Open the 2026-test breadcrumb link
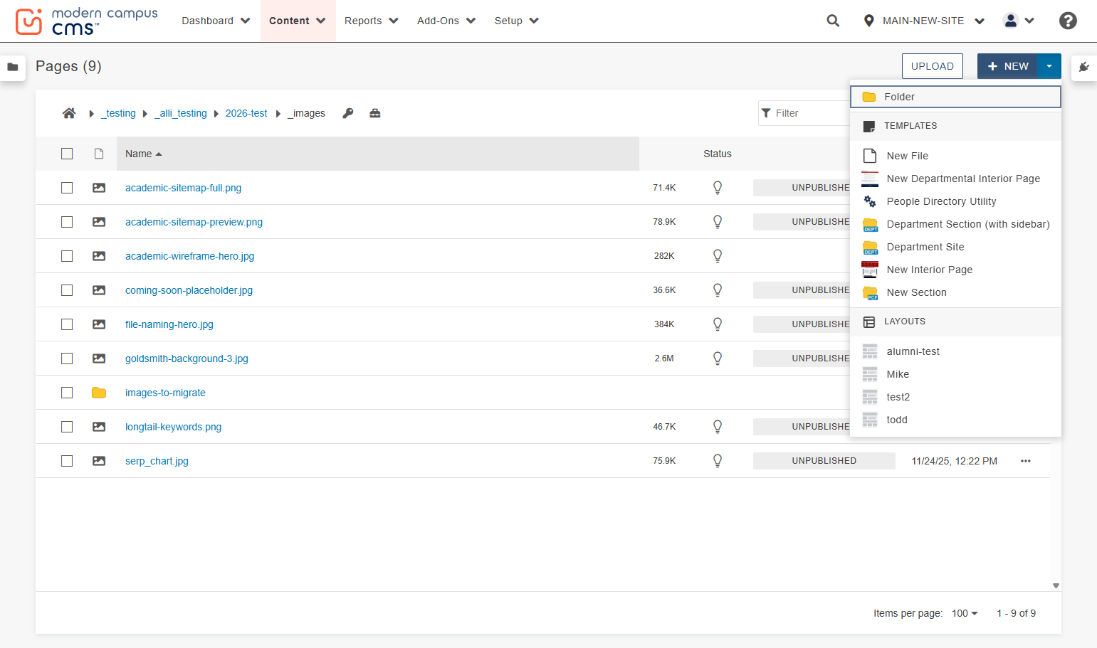 (246, 113)
